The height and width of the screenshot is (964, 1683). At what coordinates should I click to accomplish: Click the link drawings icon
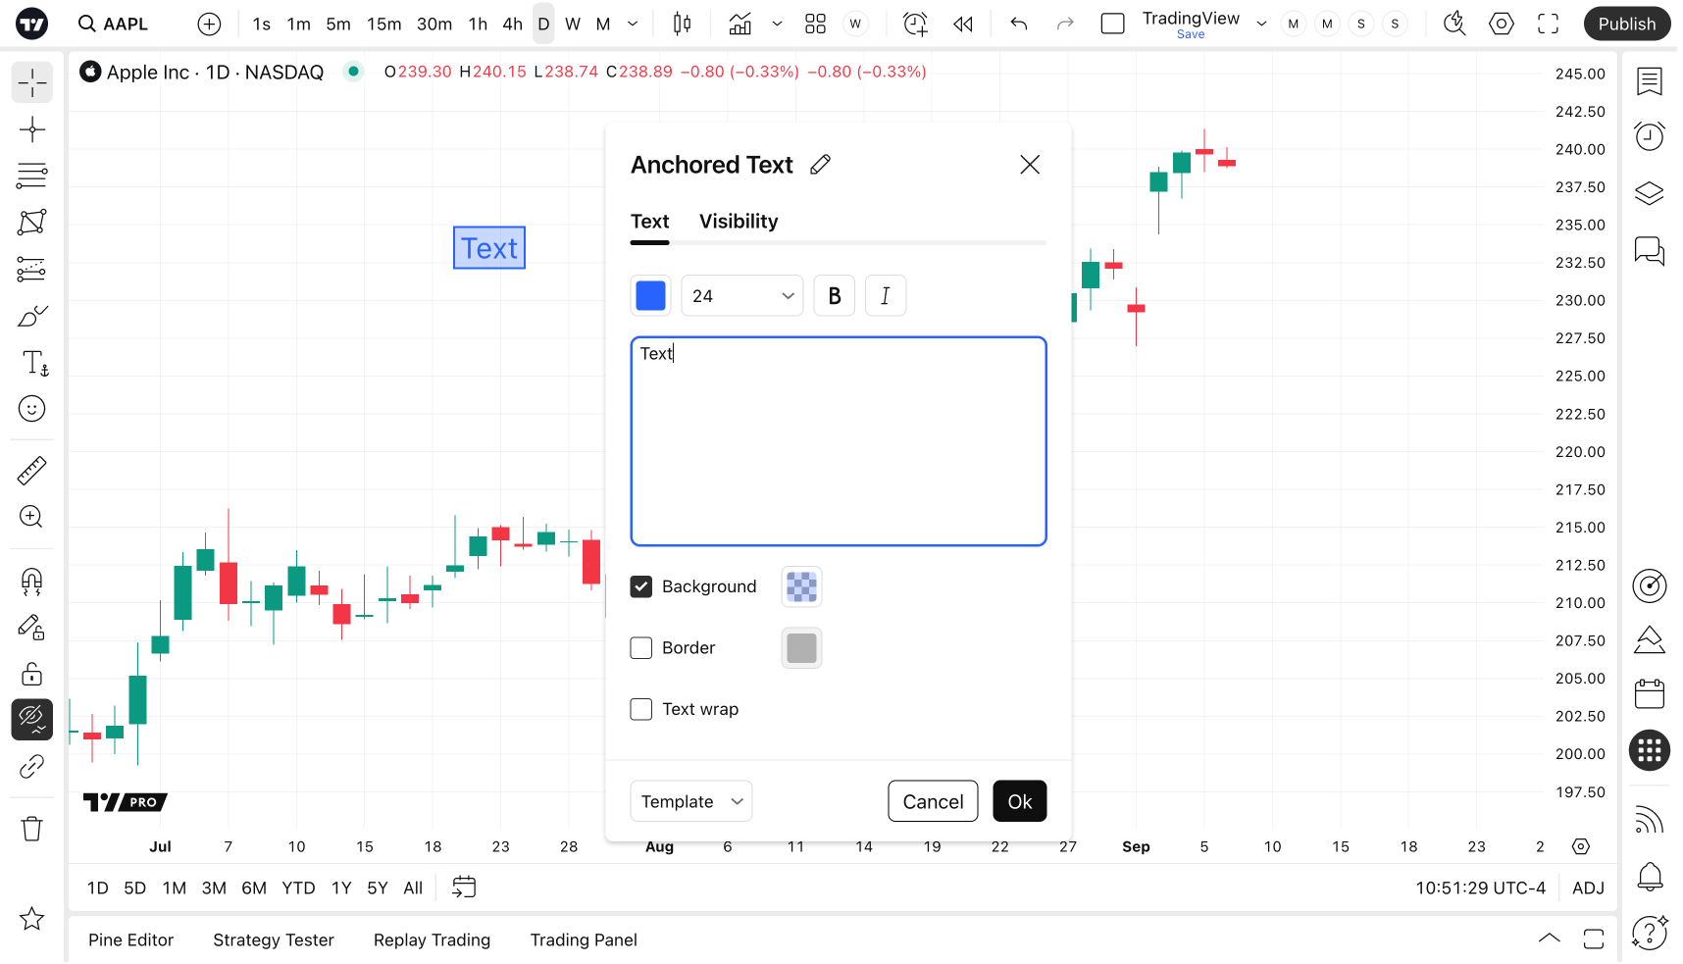click(x=32, y=766)
